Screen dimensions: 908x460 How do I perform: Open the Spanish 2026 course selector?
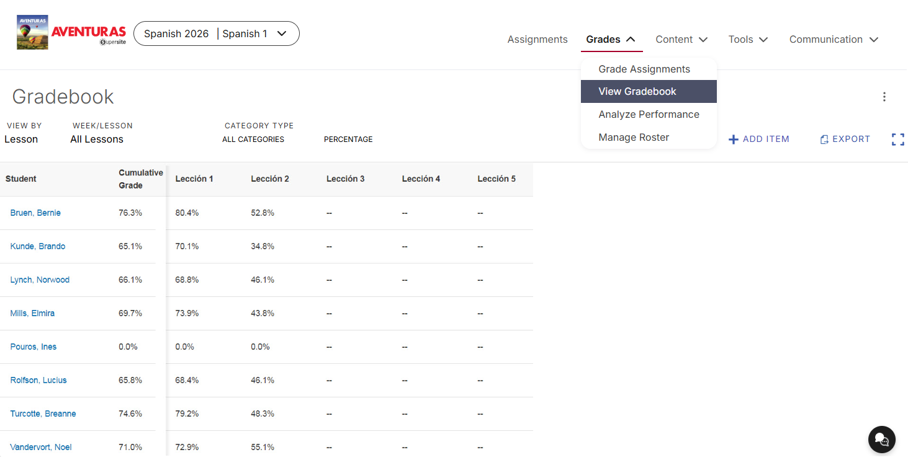click(216, 33)
